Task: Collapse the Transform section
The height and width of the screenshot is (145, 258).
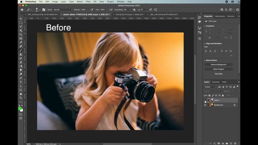Action: [x=205, y=26]
